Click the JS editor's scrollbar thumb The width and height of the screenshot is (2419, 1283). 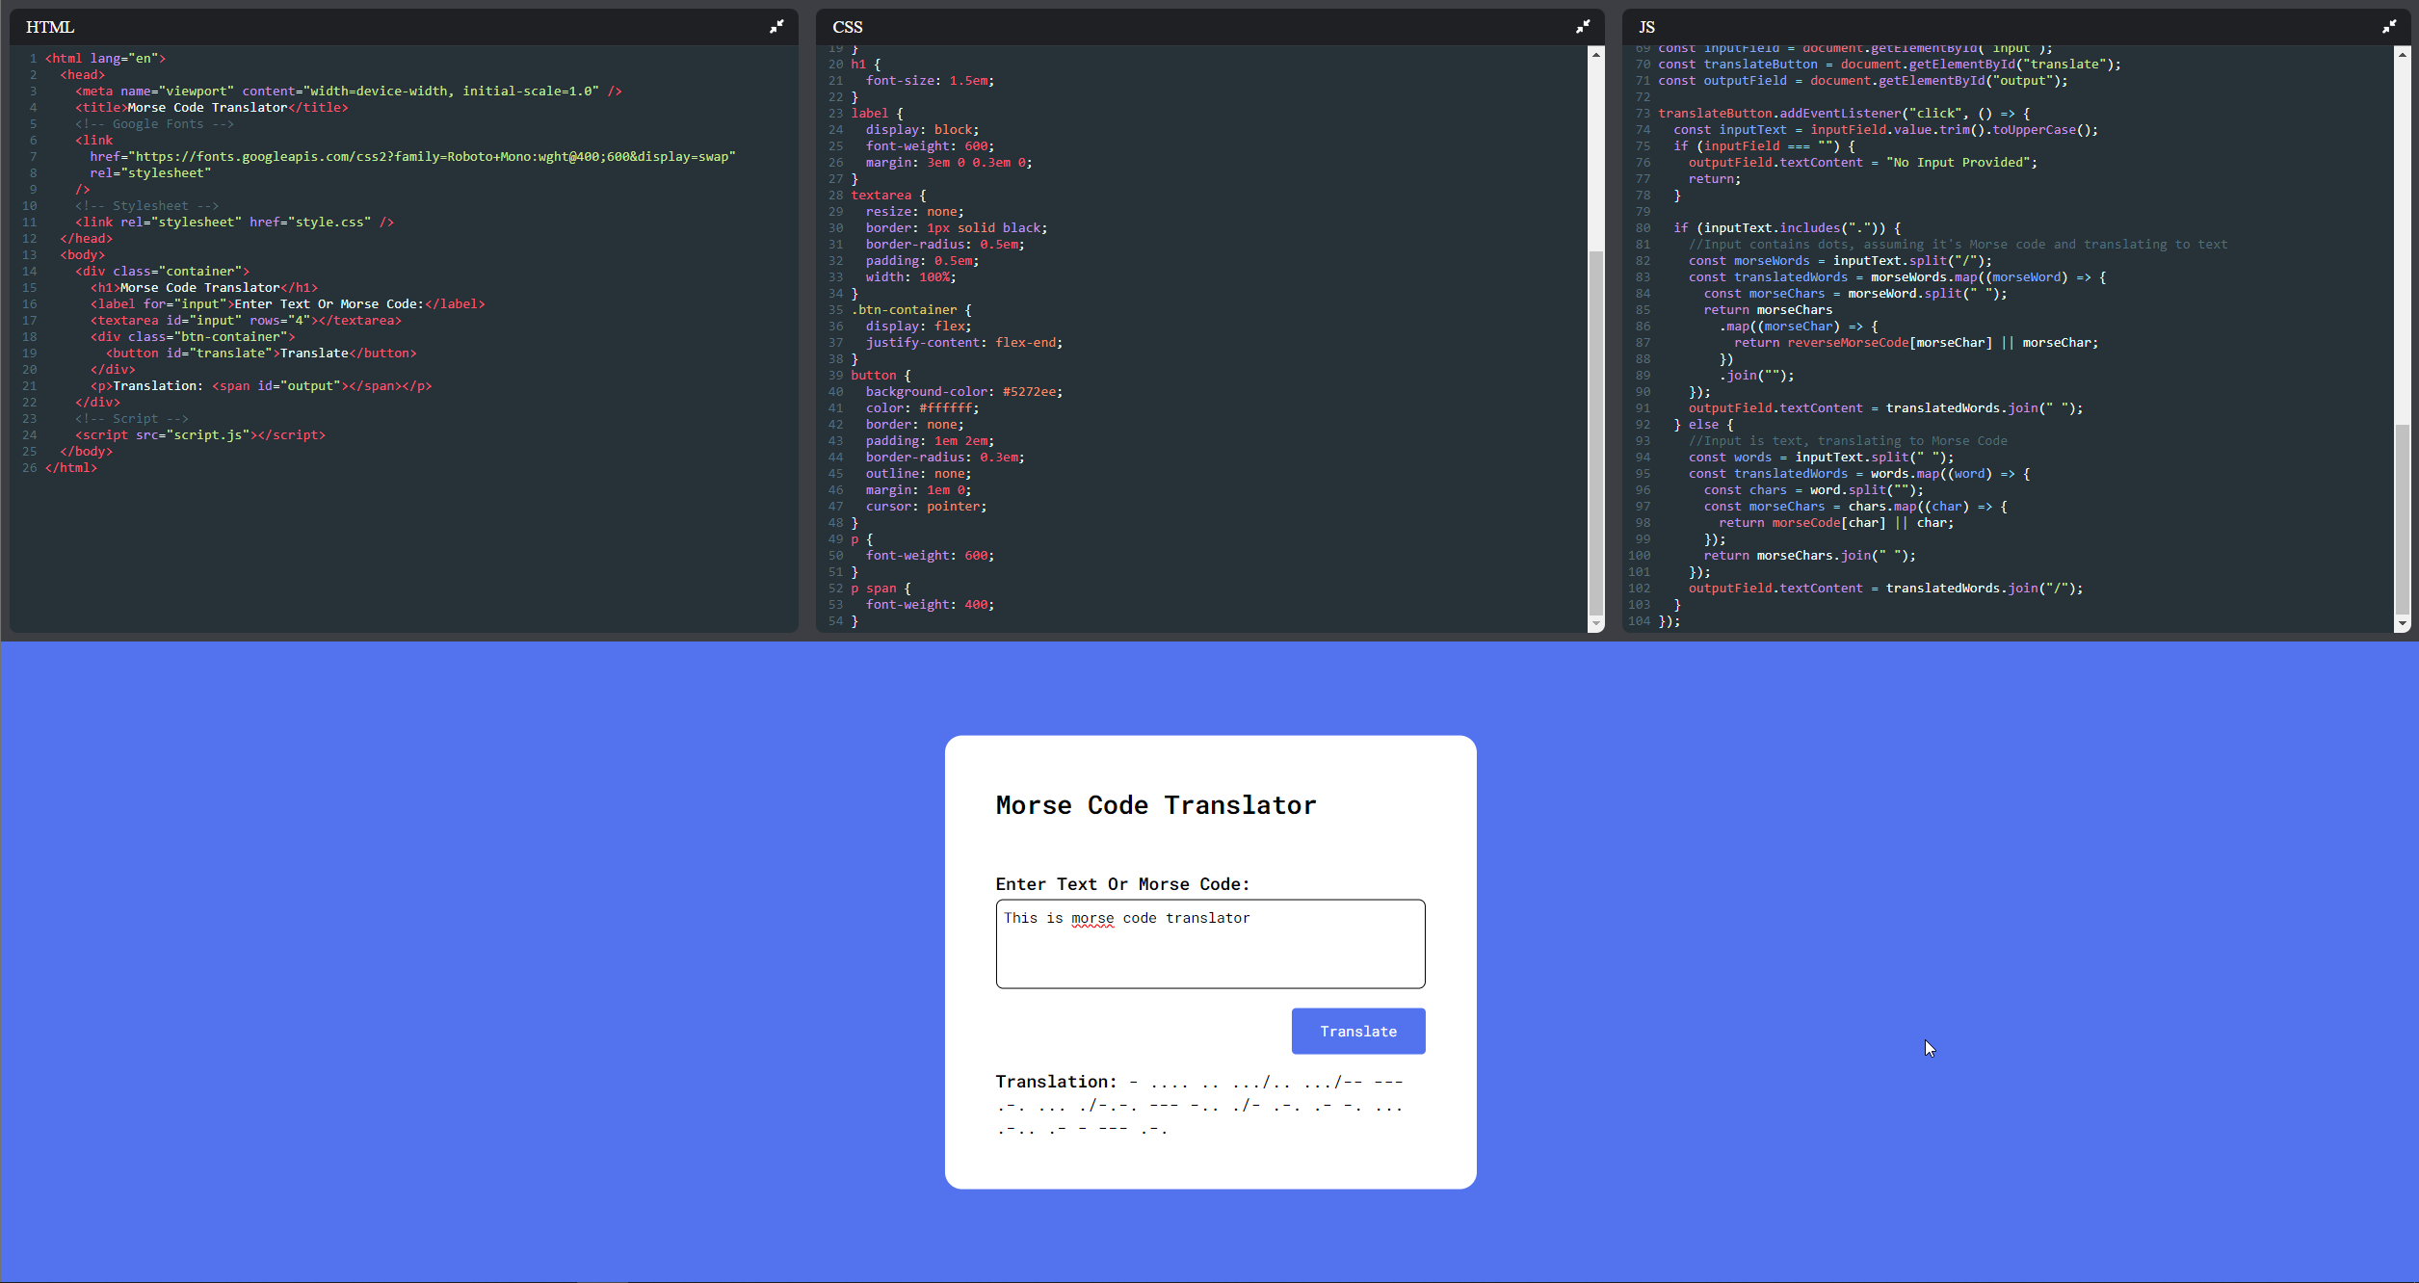point(2403,520)
